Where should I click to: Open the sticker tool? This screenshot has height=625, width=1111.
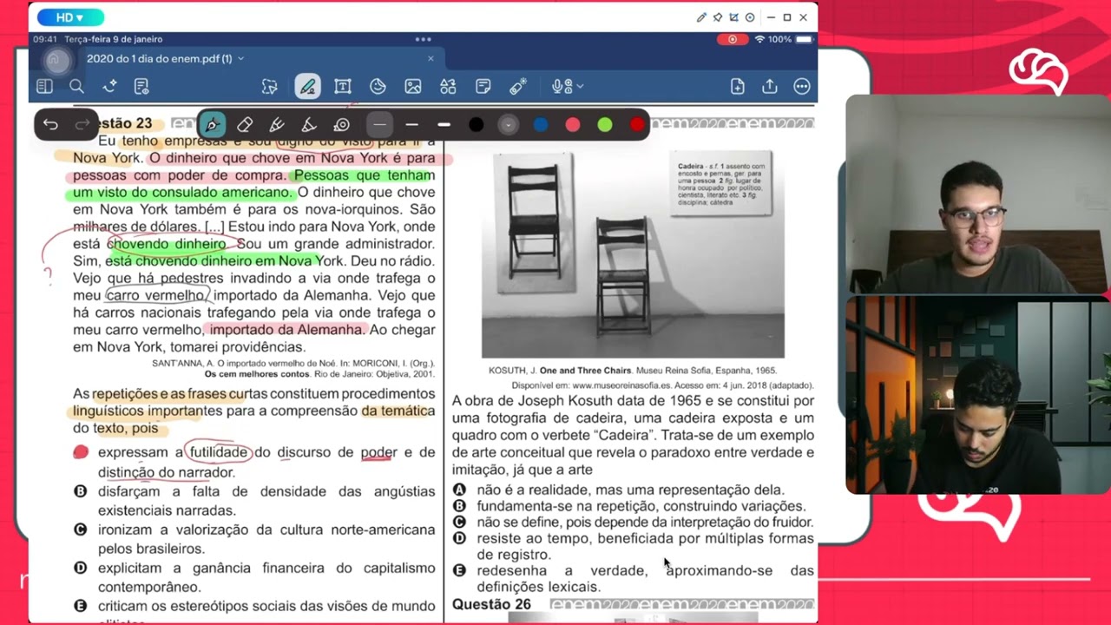378,86
